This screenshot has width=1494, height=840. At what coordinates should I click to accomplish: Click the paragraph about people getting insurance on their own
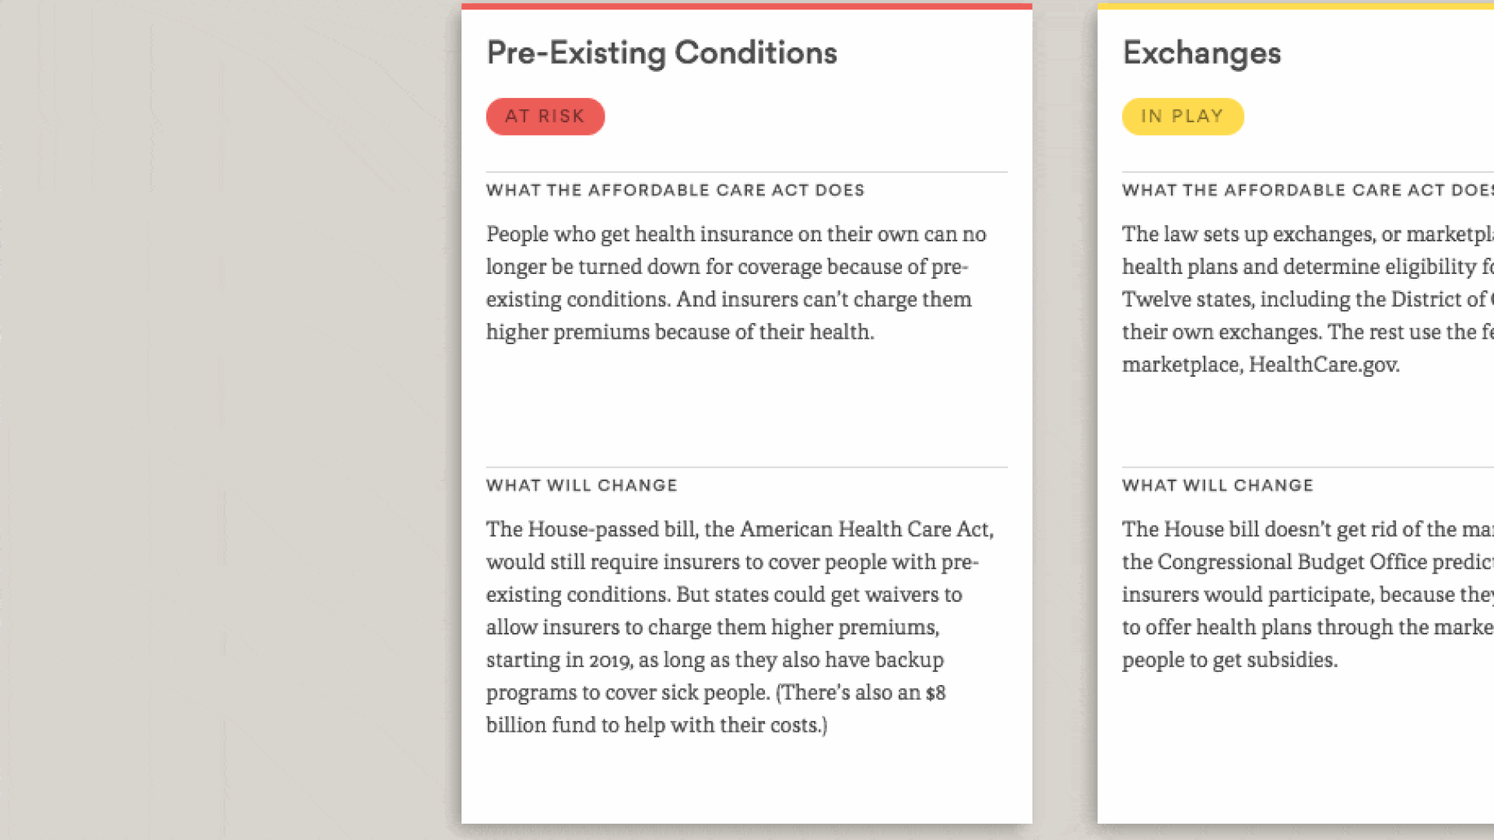click(x=736, y=283)
